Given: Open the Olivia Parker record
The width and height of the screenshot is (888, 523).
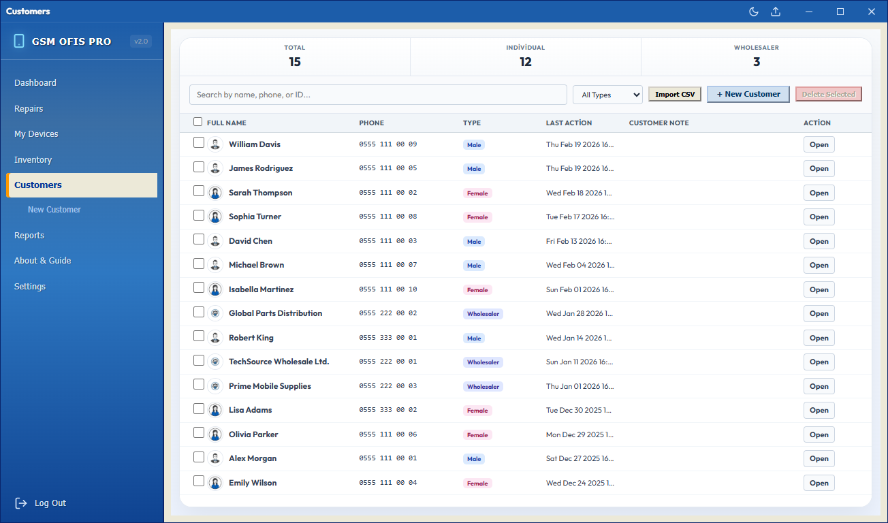Looking at the screenshot, I should pyautogui.click(x=819, y=434).
